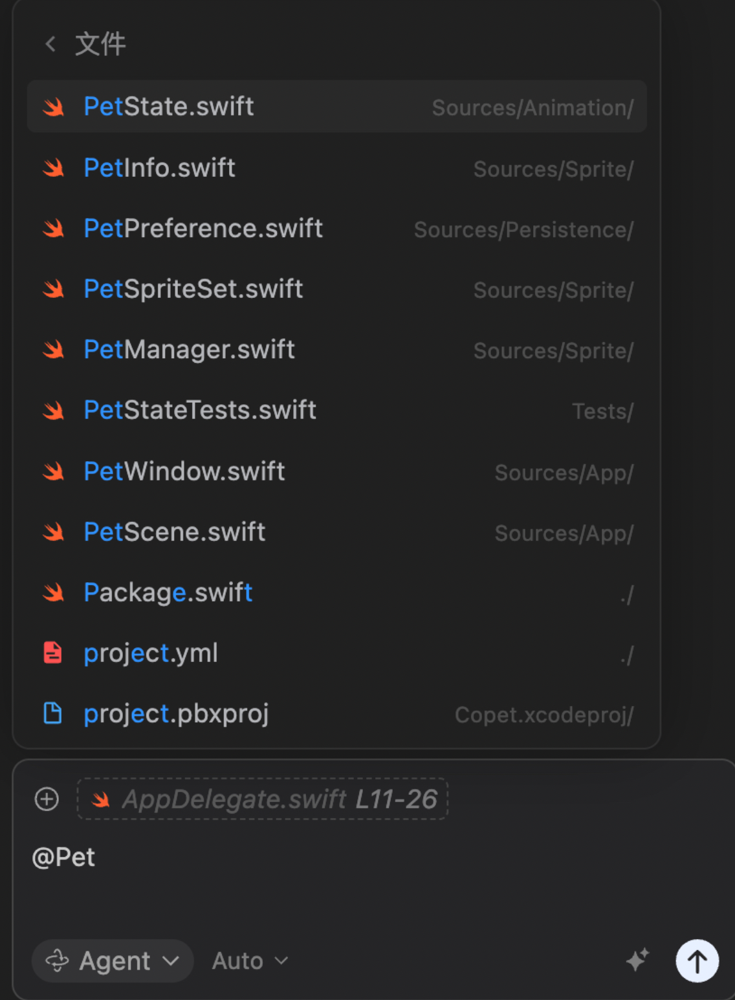The width and height of the screenshot is (735, 1000).
Task: Click the AppDelegate.swift L11-26 context chip
Action: 263,799
